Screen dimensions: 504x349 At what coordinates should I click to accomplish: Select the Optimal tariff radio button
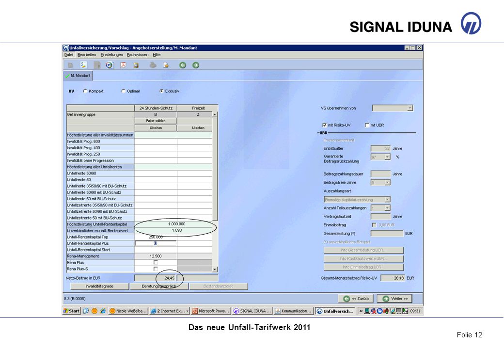[124, 91]
